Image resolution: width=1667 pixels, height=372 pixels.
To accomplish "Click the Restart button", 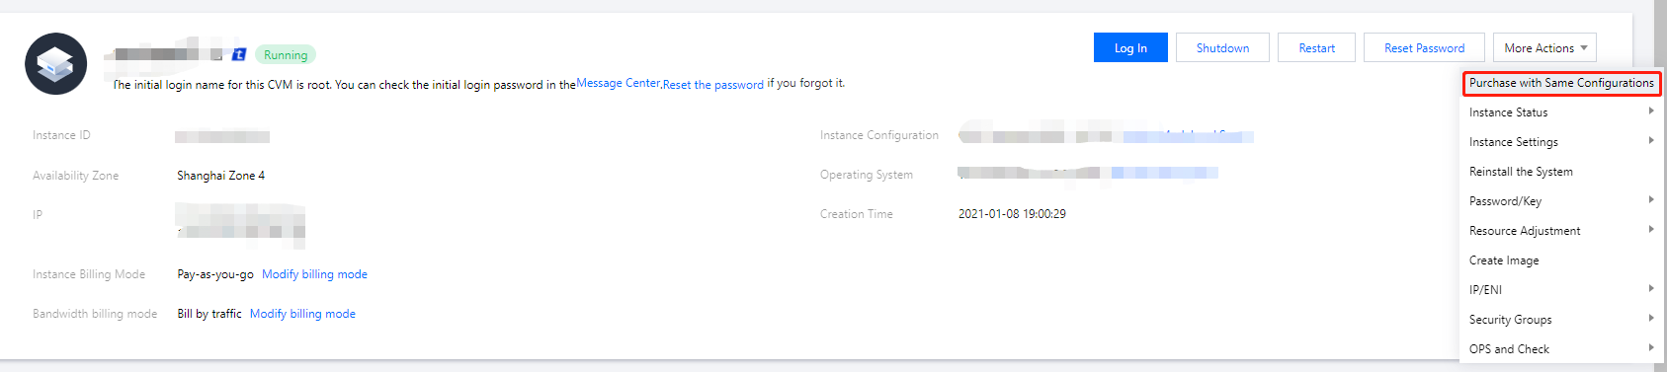I will pos(1316,47).
